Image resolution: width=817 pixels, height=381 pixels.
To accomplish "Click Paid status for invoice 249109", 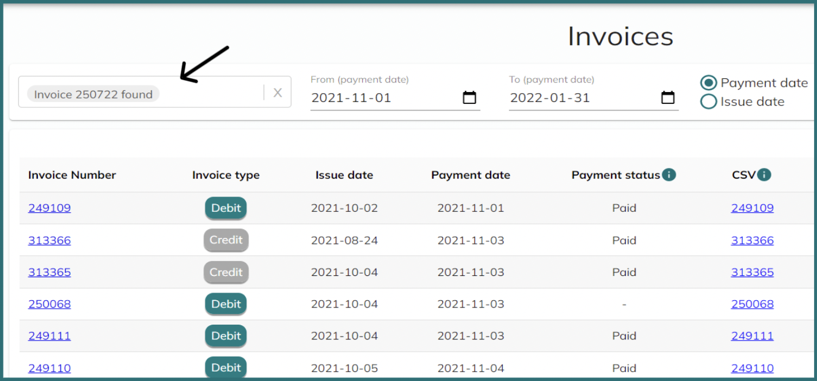I will pyautogui.click(x=624, y=208).
